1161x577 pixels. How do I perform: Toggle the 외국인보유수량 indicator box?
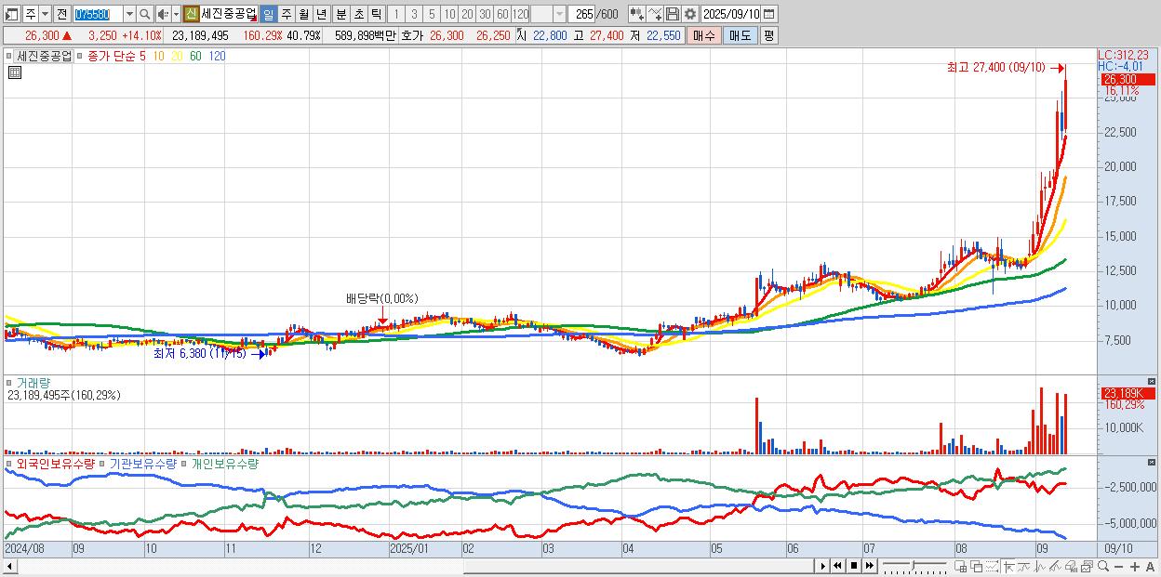(x=9, y=463)
